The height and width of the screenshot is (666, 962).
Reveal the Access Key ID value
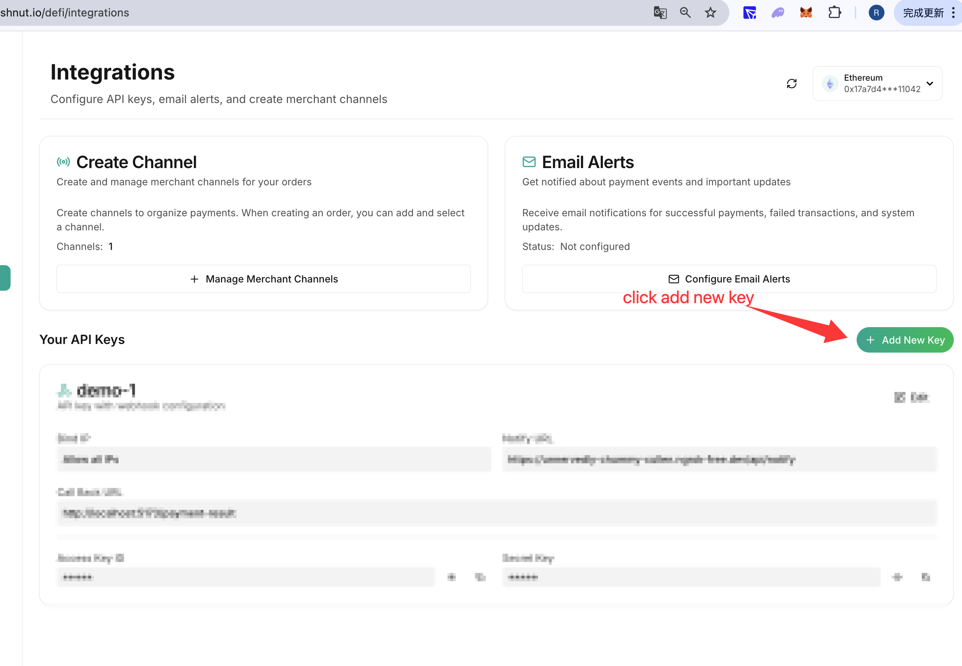pyautogui.click(x=451, y=577)
